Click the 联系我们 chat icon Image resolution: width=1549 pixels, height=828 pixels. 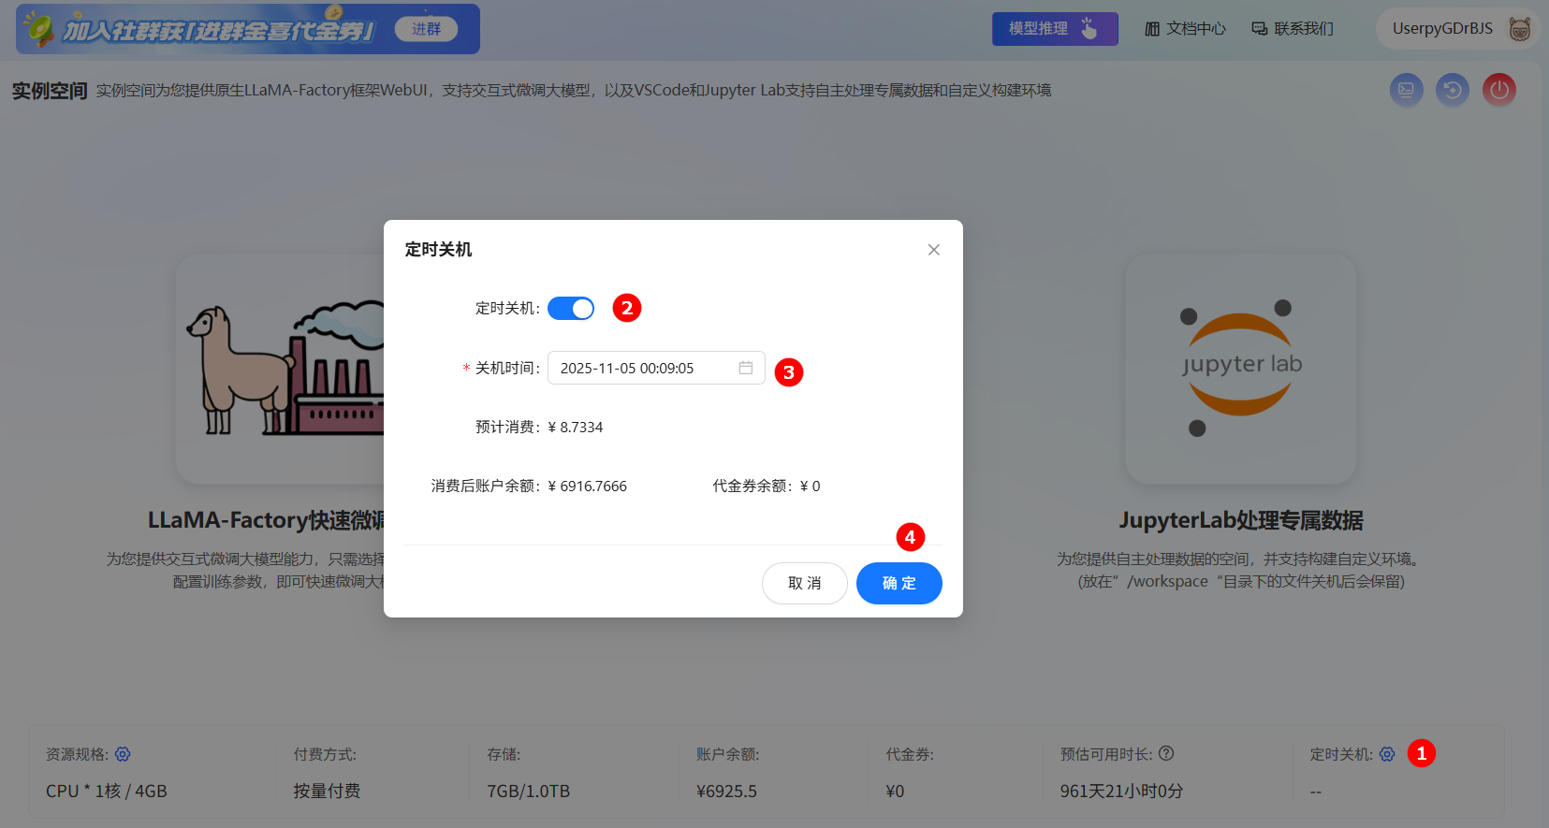(x=1260, y=29)
